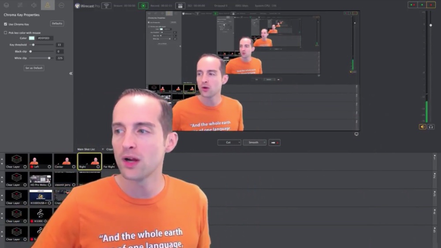Open gear on layer 4 Clear Layer
Image resolution: width=441 pixels, height=248 pixels.
click(25, 221)
